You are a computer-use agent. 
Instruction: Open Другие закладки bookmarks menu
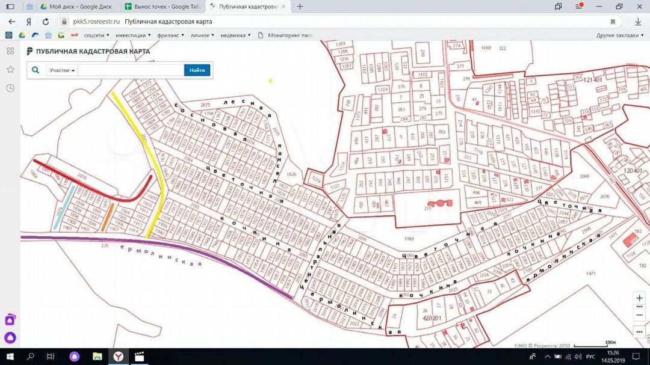tap(619, 35)
